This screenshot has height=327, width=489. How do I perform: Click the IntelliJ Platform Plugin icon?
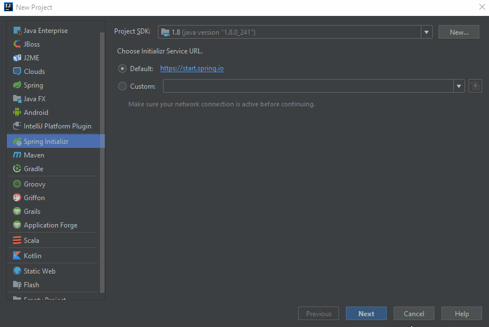click(x=17, y=126)
